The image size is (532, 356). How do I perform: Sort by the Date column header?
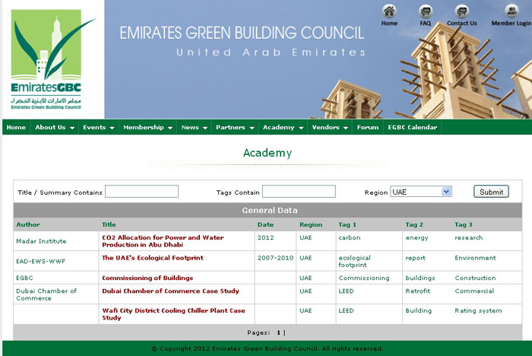click(265, 224)
